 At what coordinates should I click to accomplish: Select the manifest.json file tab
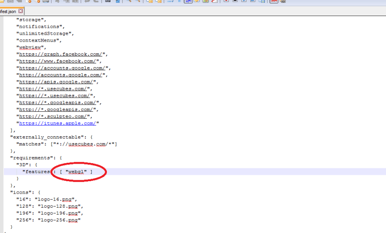tap(8, 11)
